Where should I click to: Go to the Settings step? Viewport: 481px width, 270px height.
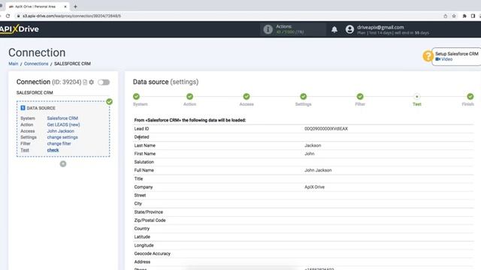(x=304, y=97)
